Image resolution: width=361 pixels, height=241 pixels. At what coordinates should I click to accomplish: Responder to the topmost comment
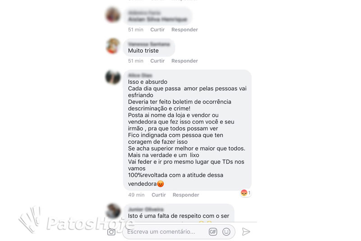pyautogui.click(x=185, y=30)
